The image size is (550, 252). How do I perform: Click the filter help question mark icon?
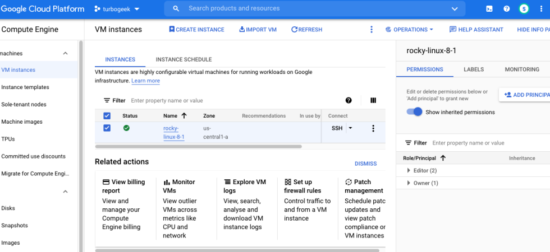(349, 100)
